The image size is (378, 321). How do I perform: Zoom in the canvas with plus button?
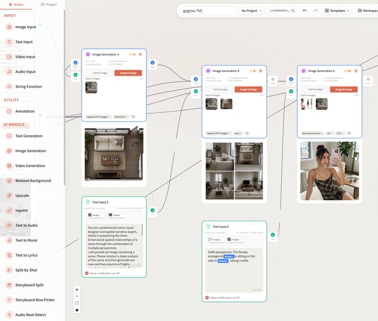[x=77, y=290]
